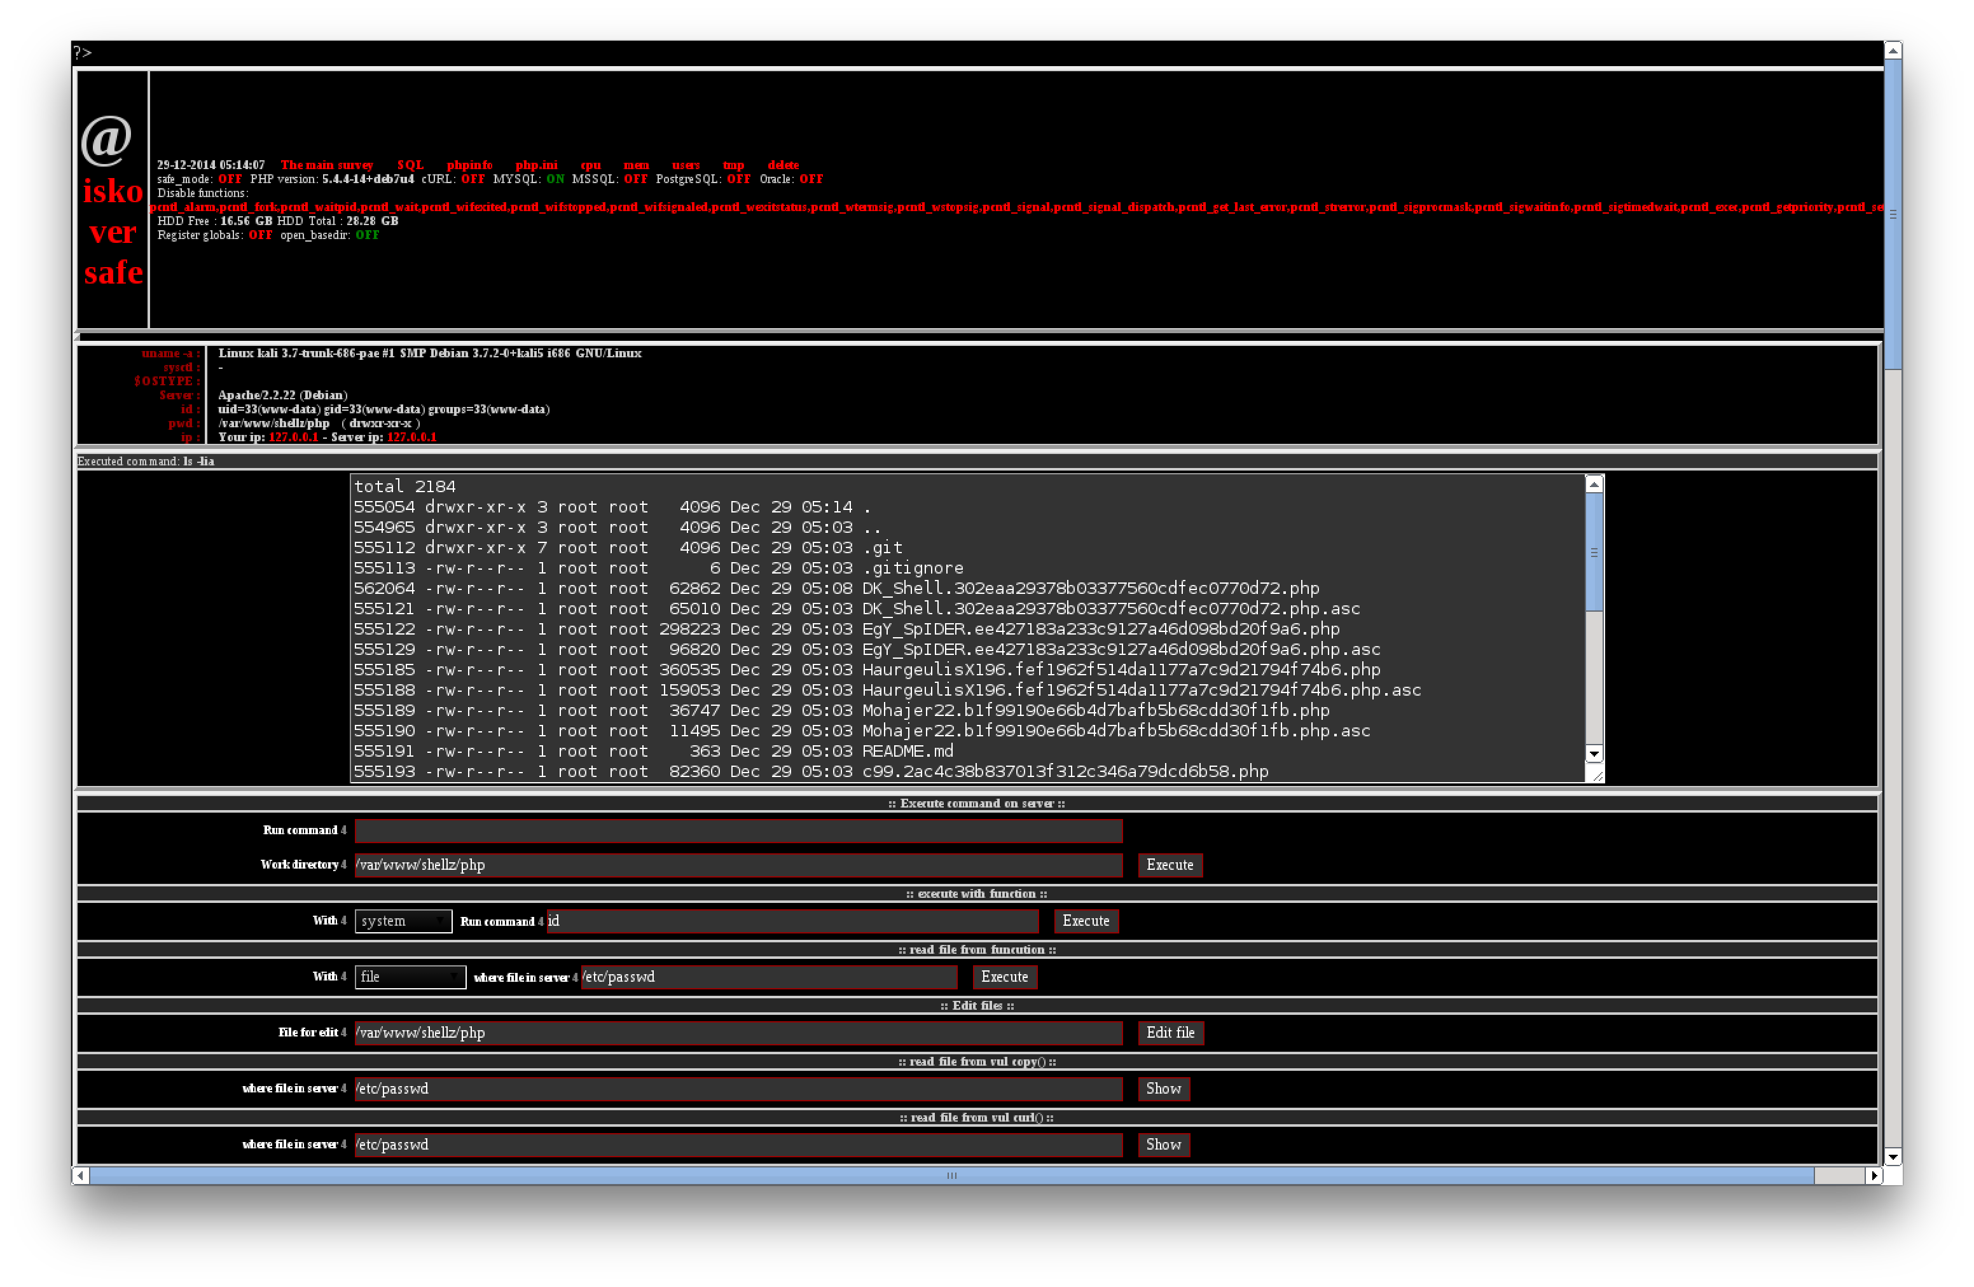The height and width of the screenshot is (1287, 1974).
Task: Click the page scrollbar up arrow
Action: tap(1893, 51)
